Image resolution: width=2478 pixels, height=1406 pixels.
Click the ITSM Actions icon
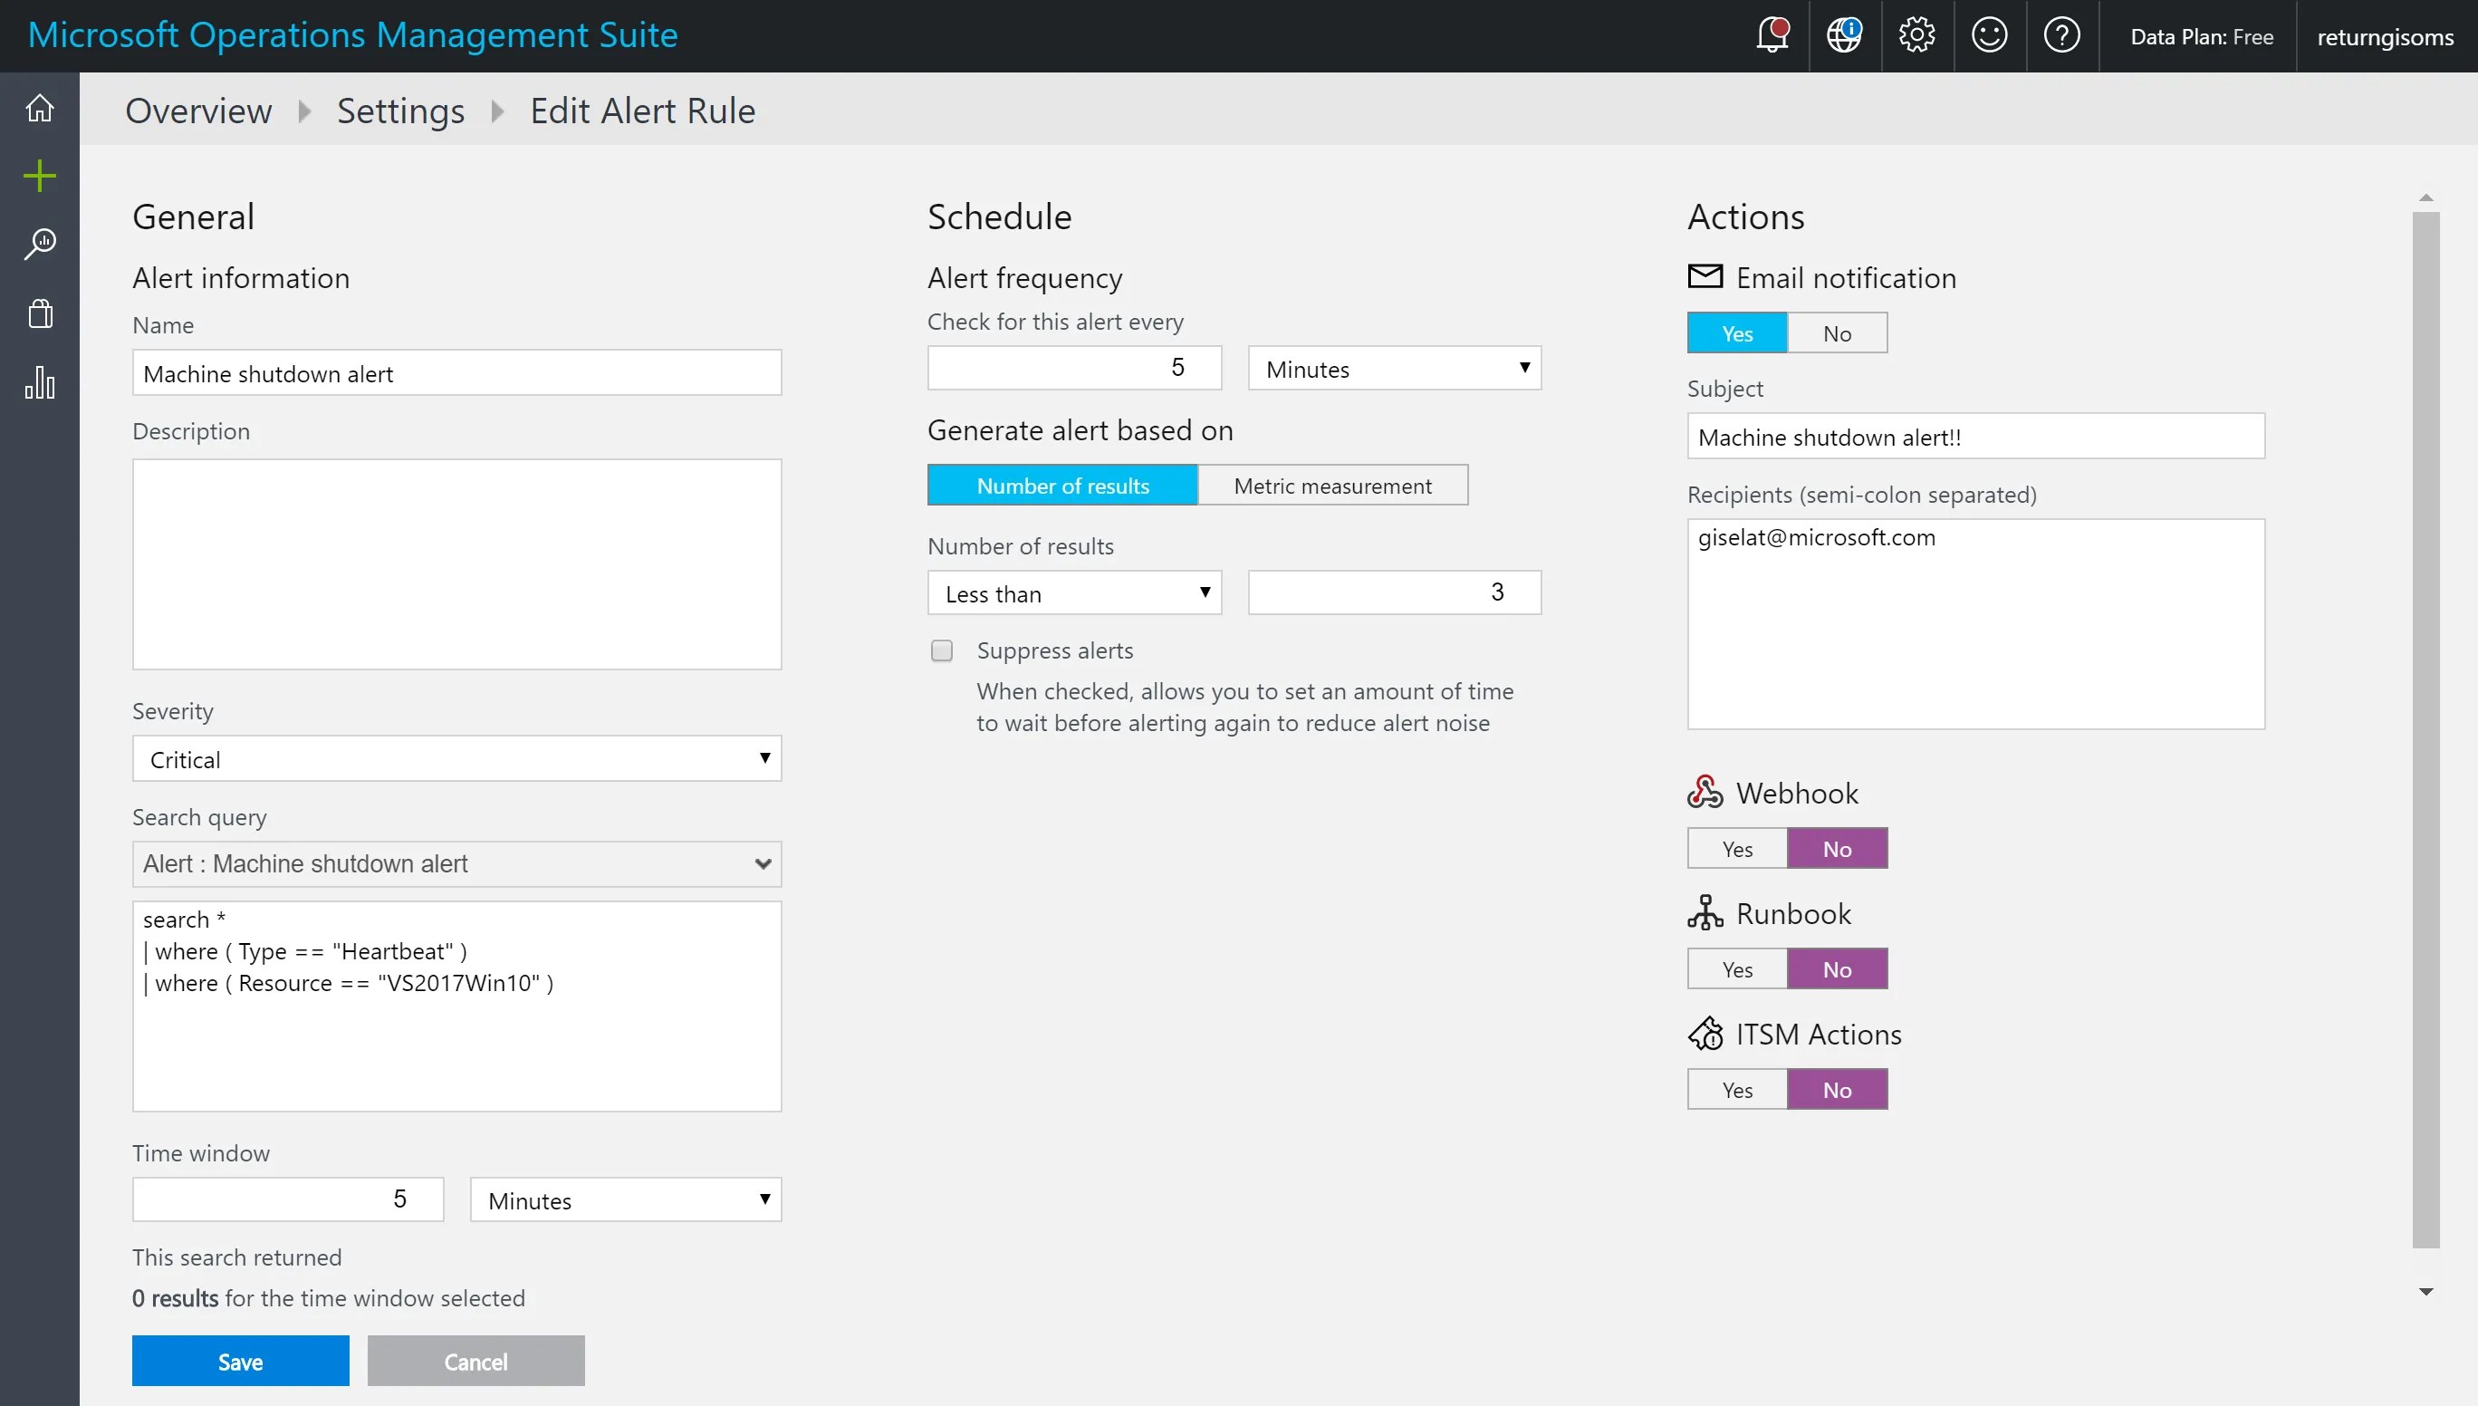click(1705, 1034)
